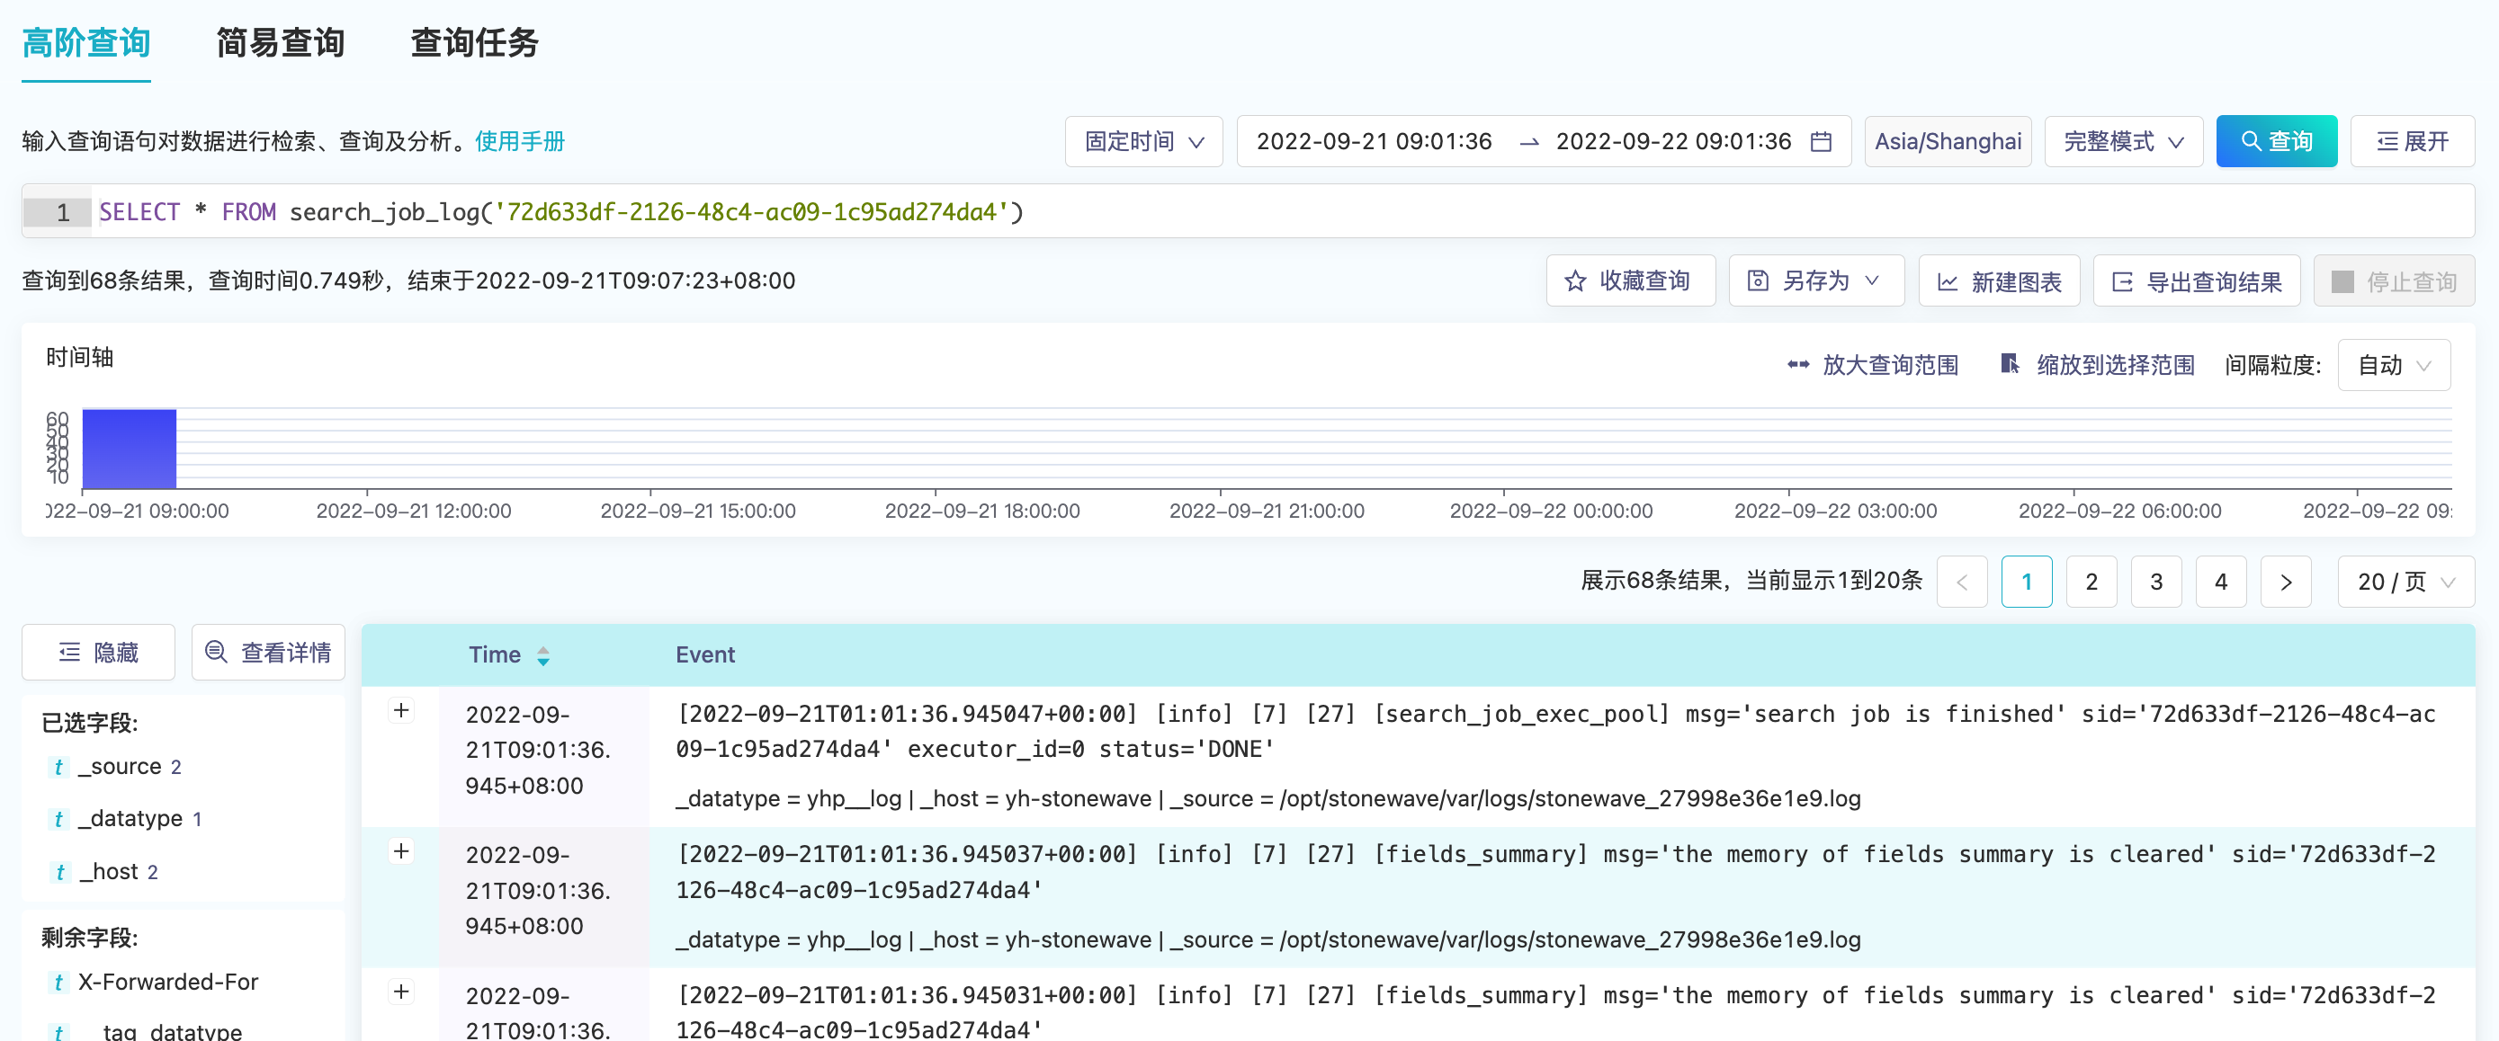Click the type icon beside _source
The height and width of the screenshot is (1041, 2499).
(x=58, y=767)
